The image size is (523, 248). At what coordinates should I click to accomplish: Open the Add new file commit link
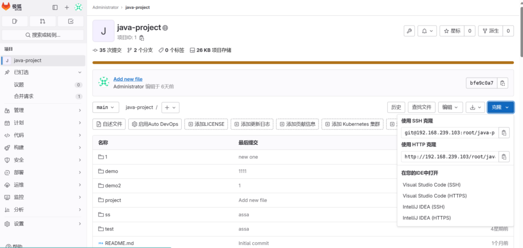coord(128,79)
